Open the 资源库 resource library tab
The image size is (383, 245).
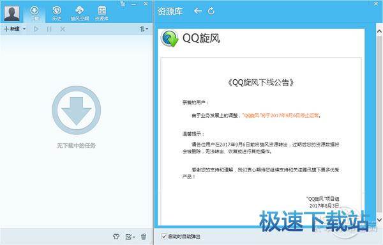tap(101, 13)
